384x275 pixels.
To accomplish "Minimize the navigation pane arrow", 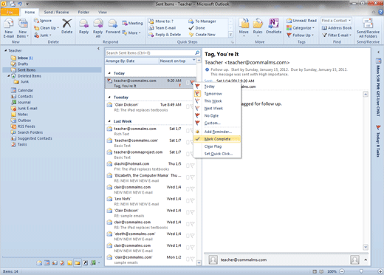I will (x=98, y=49).
